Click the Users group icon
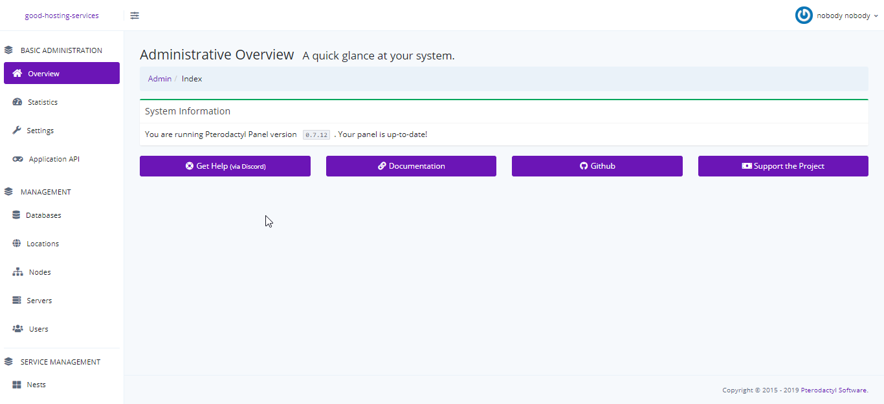This screenshot has height=404, width=884. (x=17, y=329)
